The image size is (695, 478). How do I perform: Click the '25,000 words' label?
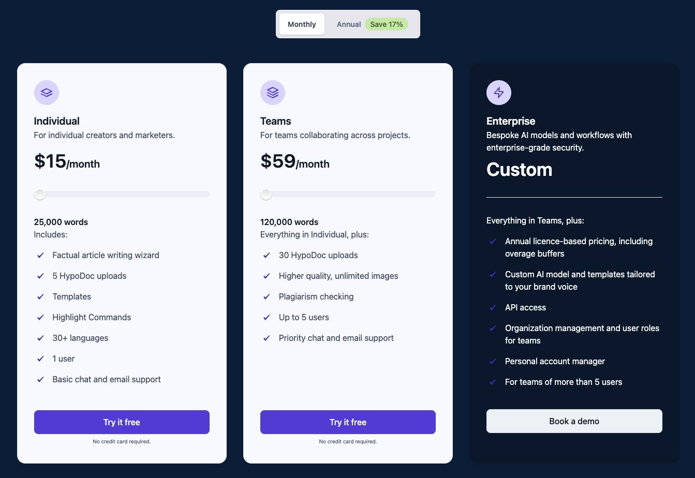(x=61, y=222)
